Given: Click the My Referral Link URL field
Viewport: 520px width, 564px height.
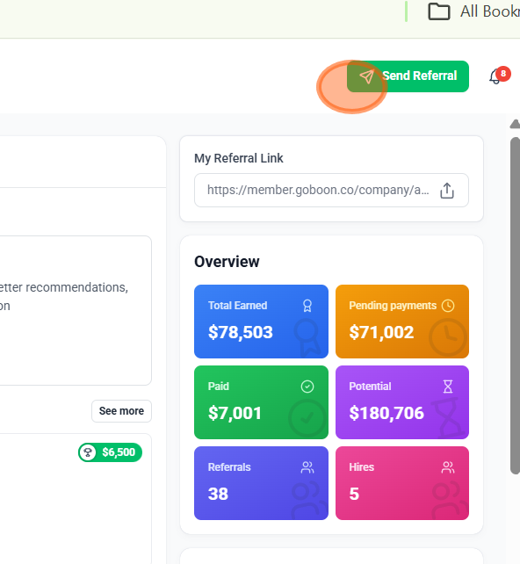Looking at the screenshot, I should click(331, 191).
